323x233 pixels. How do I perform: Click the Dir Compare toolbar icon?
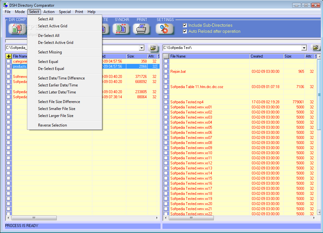[17, 29]
